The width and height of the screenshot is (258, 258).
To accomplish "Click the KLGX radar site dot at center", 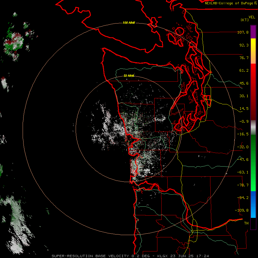I will [x=128, y=130].
